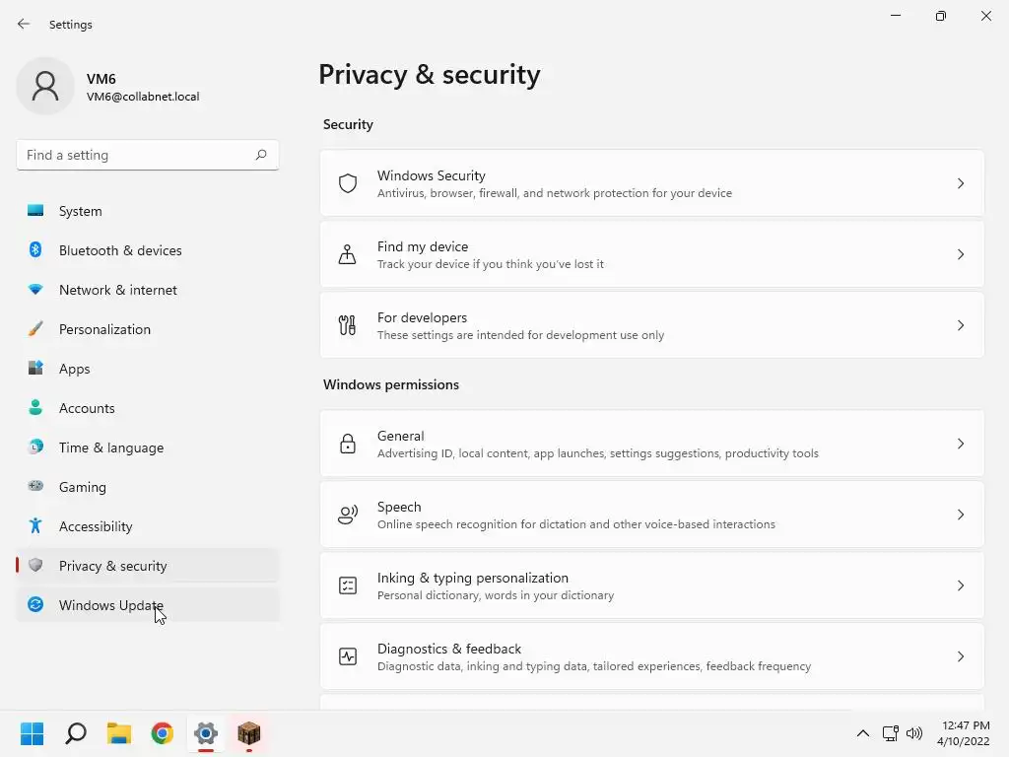Viewport: 1009px width, 757px height.
Task: Select Bluetooth & devices in sidebar
Action: coord(120,250)
